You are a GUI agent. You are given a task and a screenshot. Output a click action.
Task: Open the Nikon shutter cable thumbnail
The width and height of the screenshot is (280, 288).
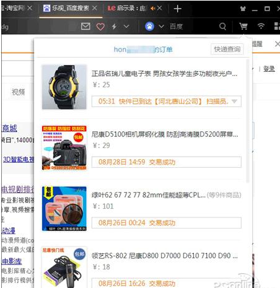(64, 268)
